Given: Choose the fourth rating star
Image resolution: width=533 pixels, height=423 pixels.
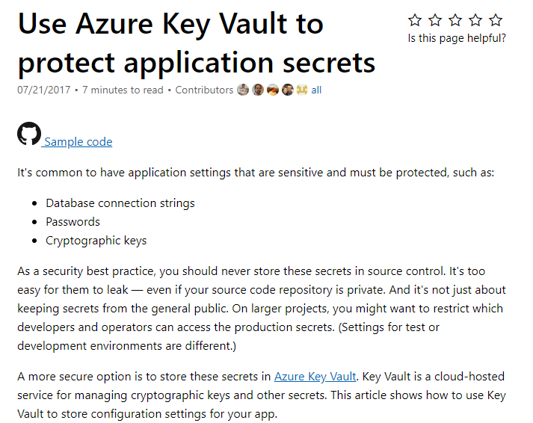Looking at the screenshot, I should [x=475, y=20].
